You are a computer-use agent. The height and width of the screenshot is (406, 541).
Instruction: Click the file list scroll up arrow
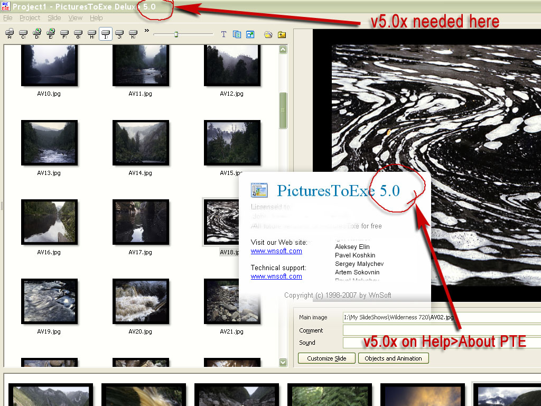[x=283, y=50]
